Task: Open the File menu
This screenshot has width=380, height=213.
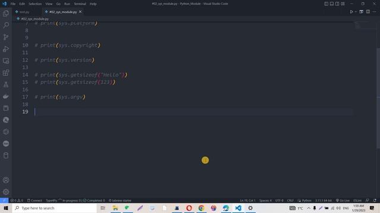Action: (x=13, y=4)
